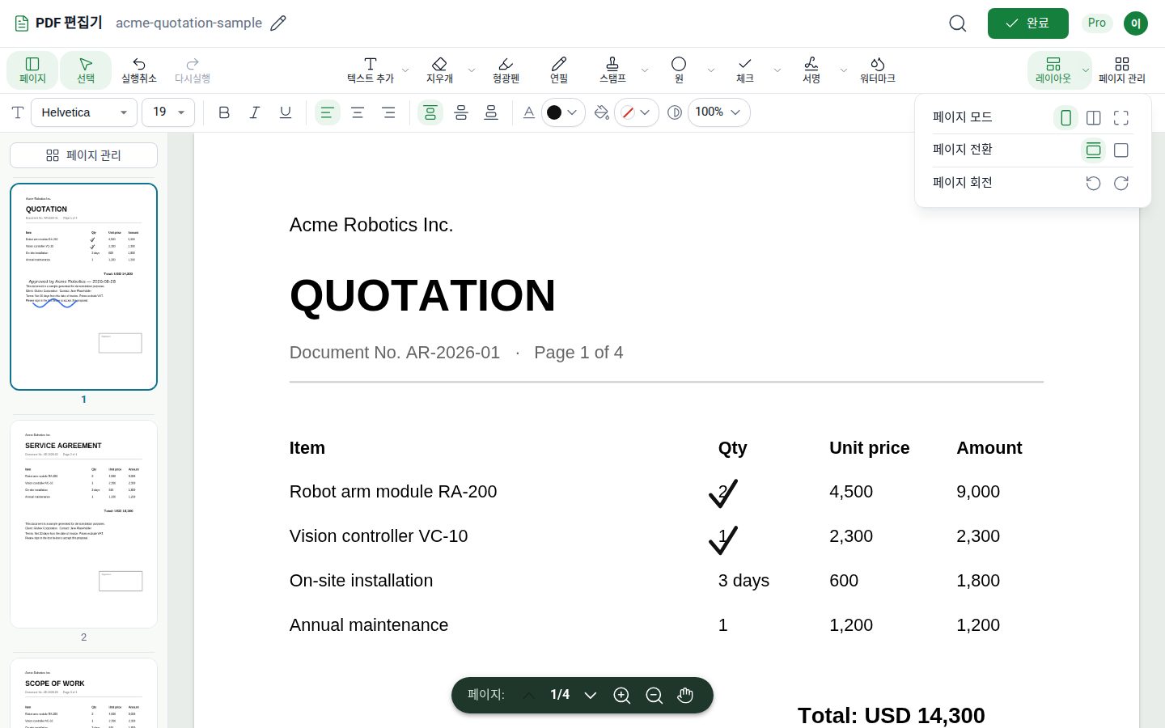Click the 다시실행 redo button

pyautogui.click(x=193, y=70)
